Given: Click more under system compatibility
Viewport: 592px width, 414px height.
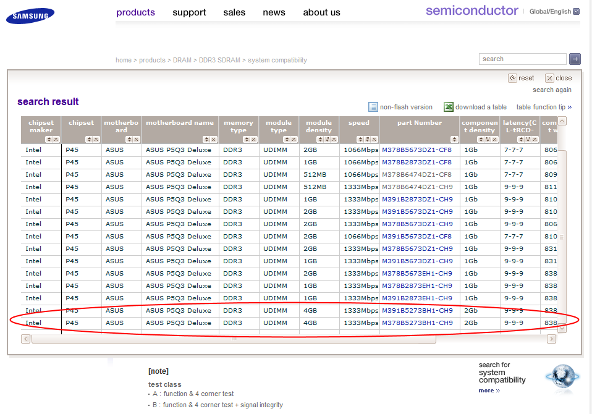Looking at the screenshot, I should click(x=489, y=391).
